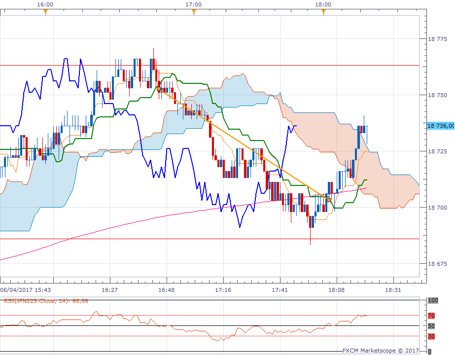
Task: Click the 18:08 time axis label
Action: tap(337, 290)
